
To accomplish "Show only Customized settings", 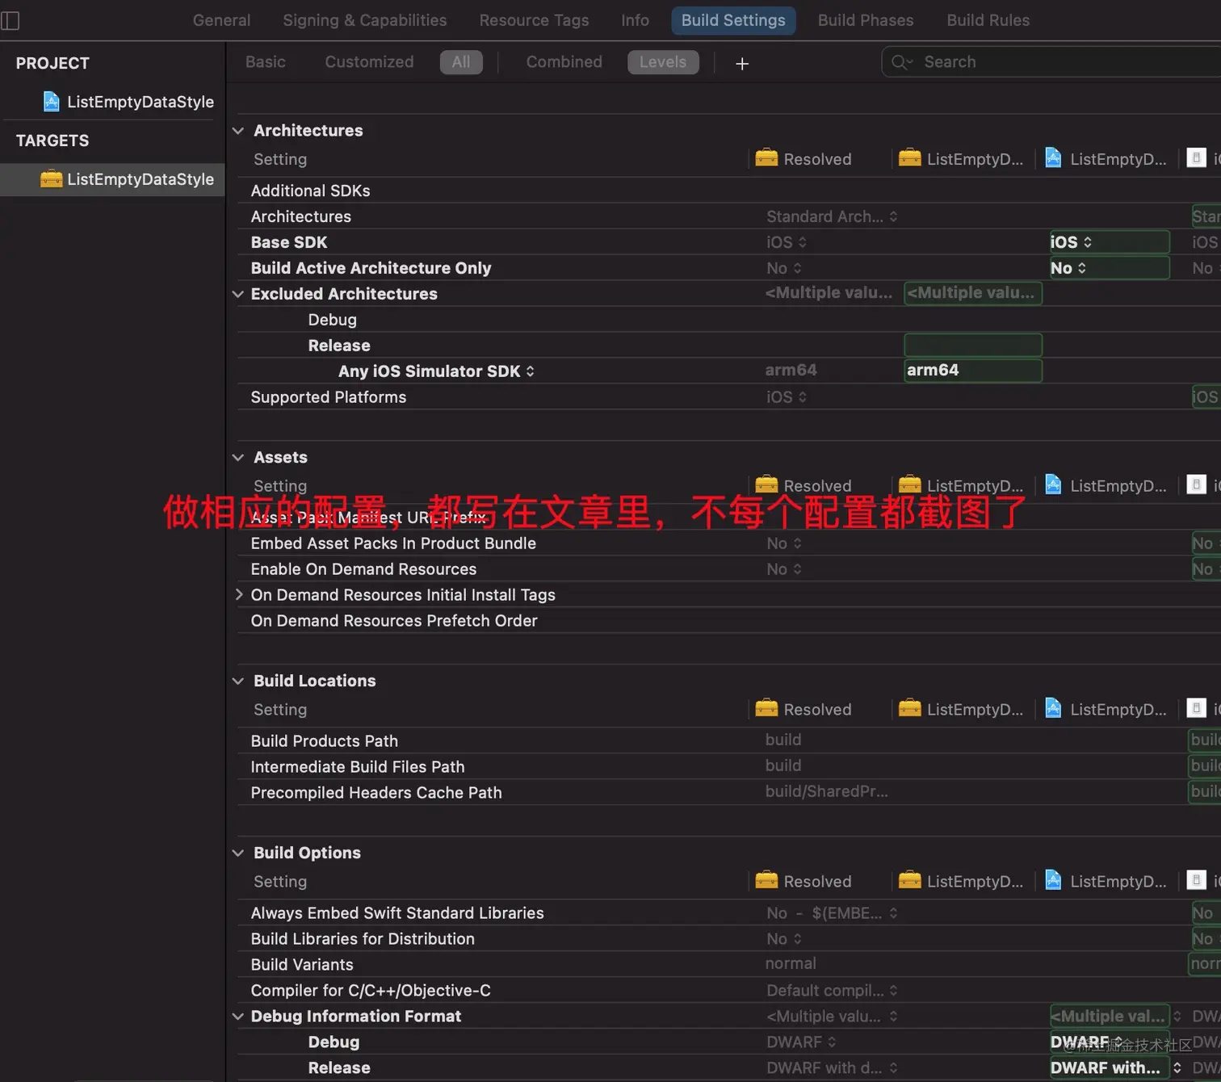I will 369,62.
